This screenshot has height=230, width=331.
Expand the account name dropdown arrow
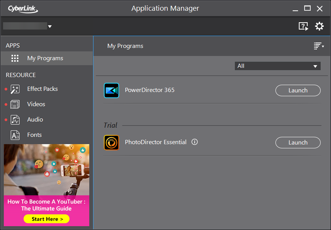pyautogui.click(x=50, y=26)
